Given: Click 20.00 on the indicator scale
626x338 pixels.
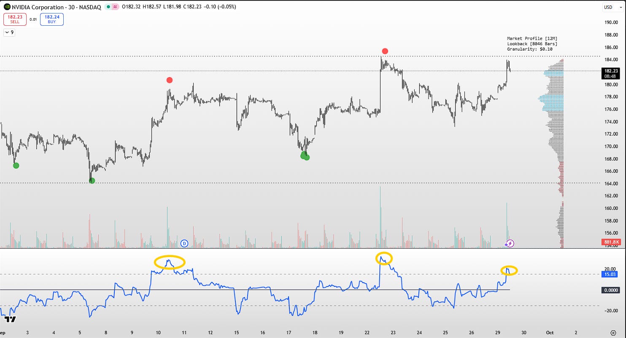Looking at the screenshot, I should (611, 269).
